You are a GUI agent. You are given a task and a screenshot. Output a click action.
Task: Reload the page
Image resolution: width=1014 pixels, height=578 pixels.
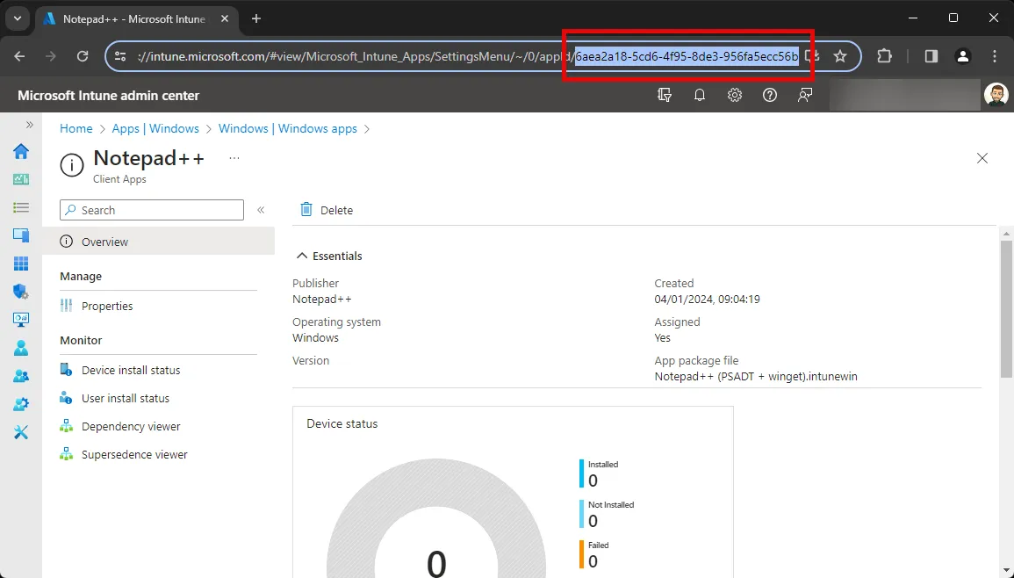pos(83,56)
